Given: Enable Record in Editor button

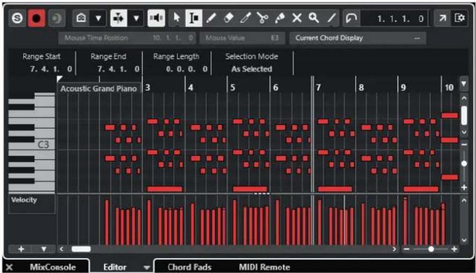Looking at the screenshot, I should [x=36, y=18].
